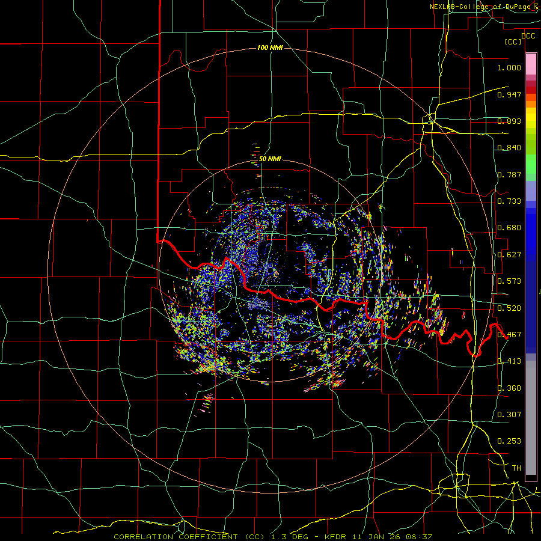541x541 pixels.
Task: Click the bright green segment of the color bar
Action: (531, 164)
